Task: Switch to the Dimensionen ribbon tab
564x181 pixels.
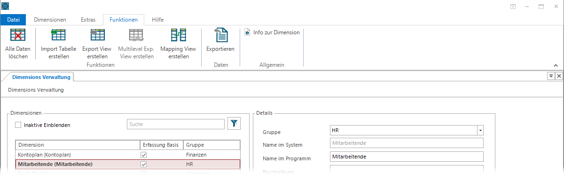Action: click(x=50, y=20)
